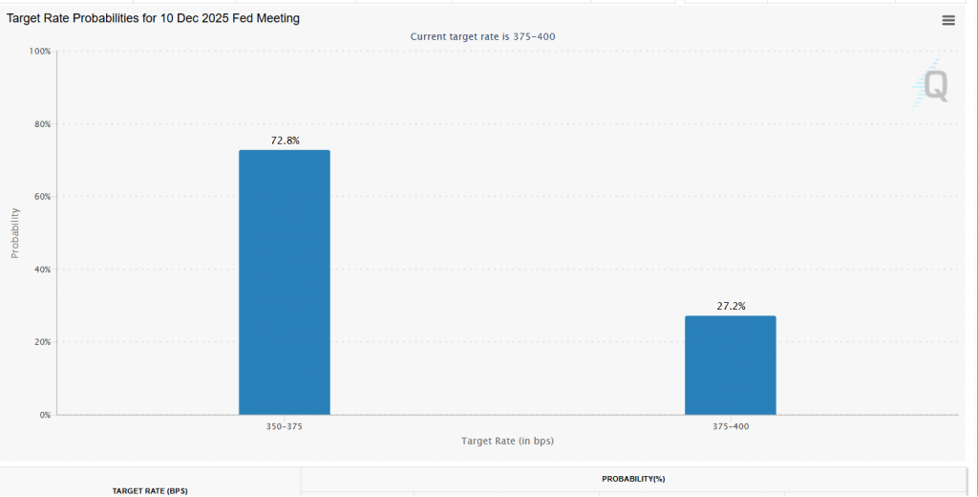
Task: Click the Target Rate (in bps) axis title
Action: (x=507, y=441)
